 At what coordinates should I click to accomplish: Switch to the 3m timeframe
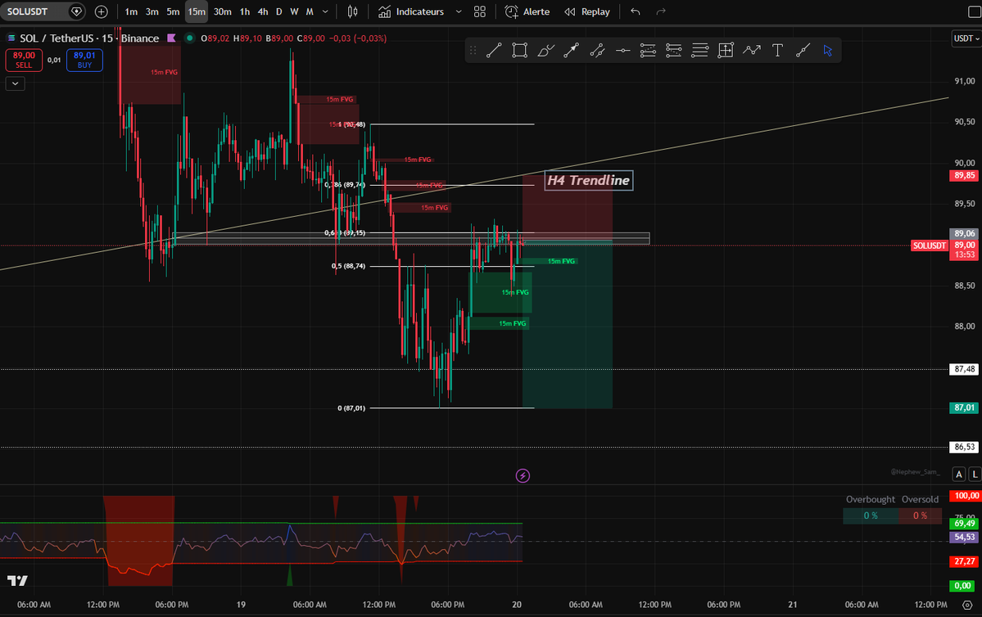tap(152, 12)
